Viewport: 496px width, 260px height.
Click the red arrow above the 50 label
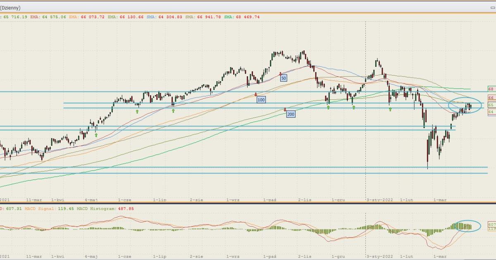[x=281, y=73]
